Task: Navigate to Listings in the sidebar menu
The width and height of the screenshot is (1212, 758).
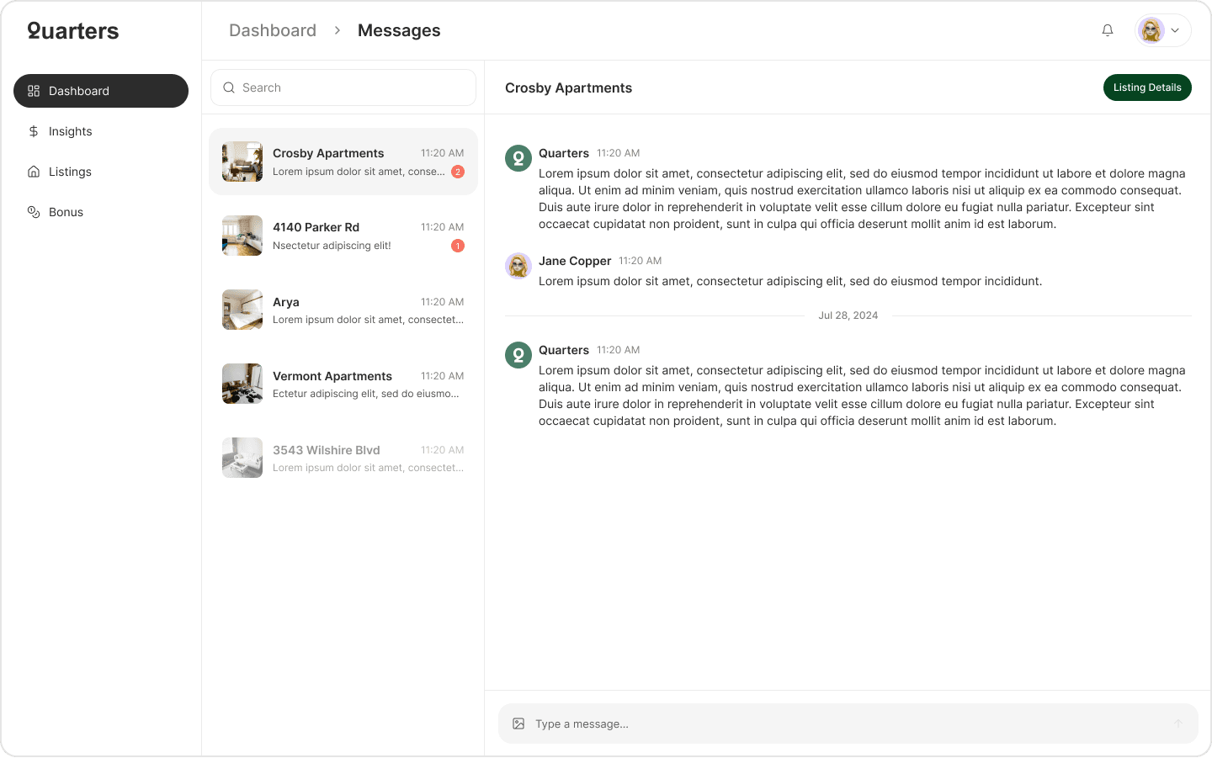Action: pyautogui.click(x=70, y=172)
